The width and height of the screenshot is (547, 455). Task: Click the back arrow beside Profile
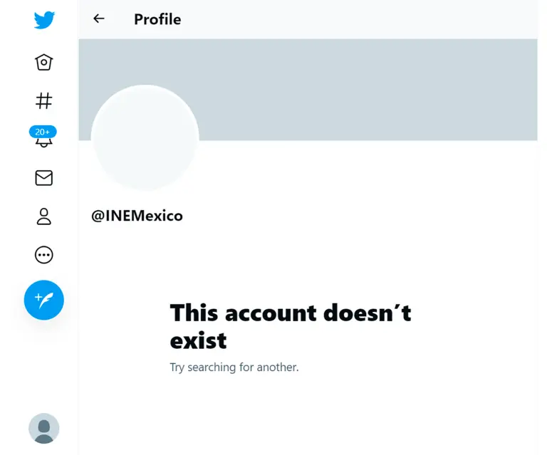99,19
